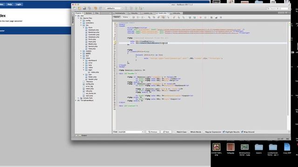Open the Autoload.php editor tab
The height and width of the screenshot is (167, 298).
[120, 13]
